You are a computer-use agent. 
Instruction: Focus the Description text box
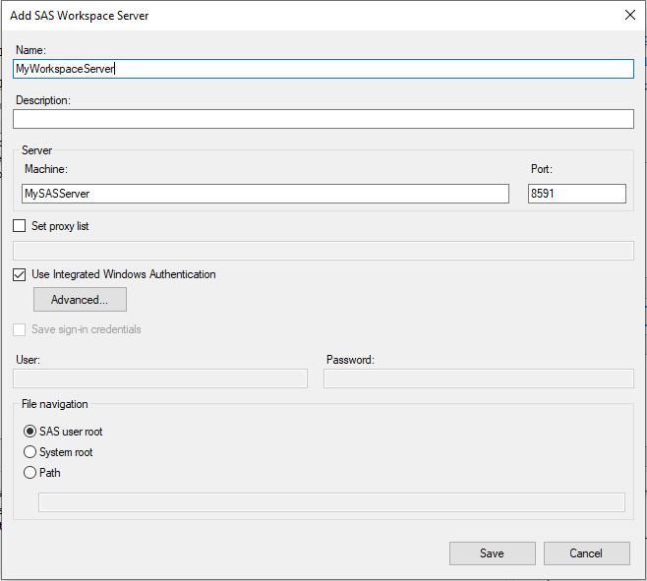(323, 119)
